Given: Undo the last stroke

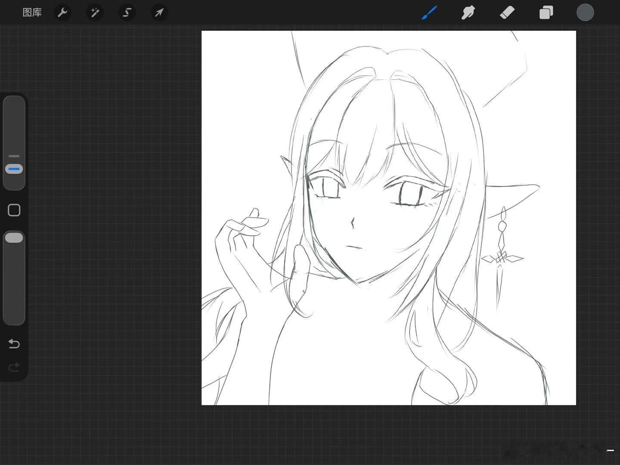Looking at the screenshot, I should pyautogui.click(x=14, y=344).
